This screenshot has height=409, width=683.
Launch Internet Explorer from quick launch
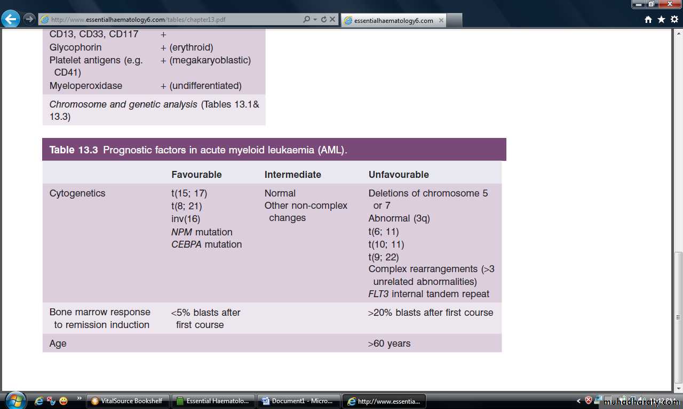(x=39, y=401)
